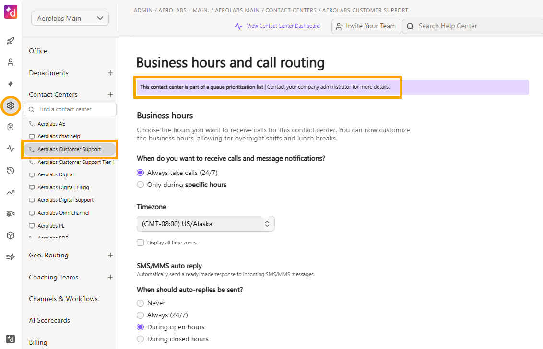Click the video camera settings icon
The image size is (543, 349).
point(11,214)
